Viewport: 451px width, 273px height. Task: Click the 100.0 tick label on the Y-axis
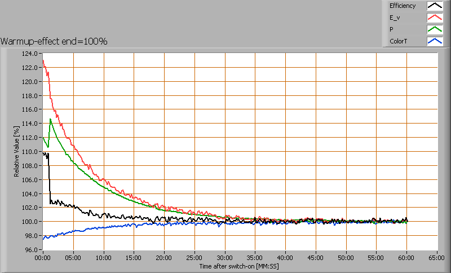pyautogui.click(x=29, y=222)
